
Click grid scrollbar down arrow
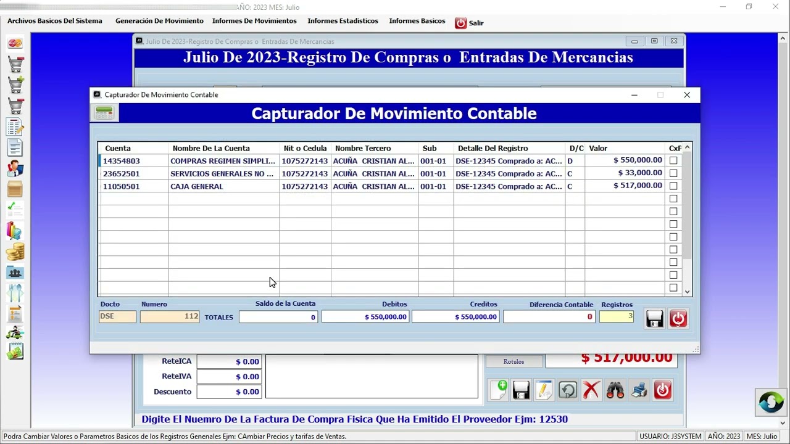click(x=688, y=292)
